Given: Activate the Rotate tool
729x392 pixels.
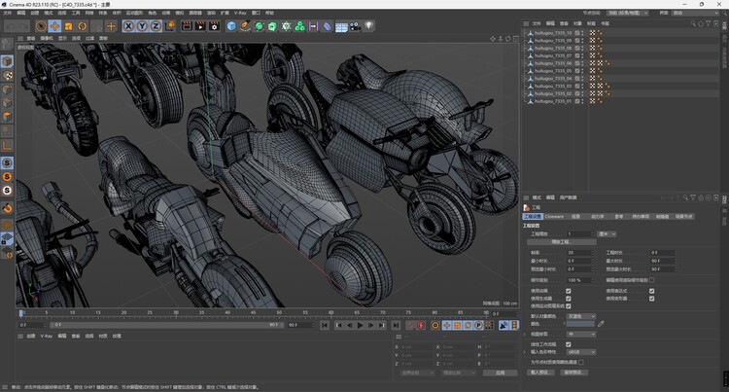Looking at the screenshot, I should (x=83, y=26).
